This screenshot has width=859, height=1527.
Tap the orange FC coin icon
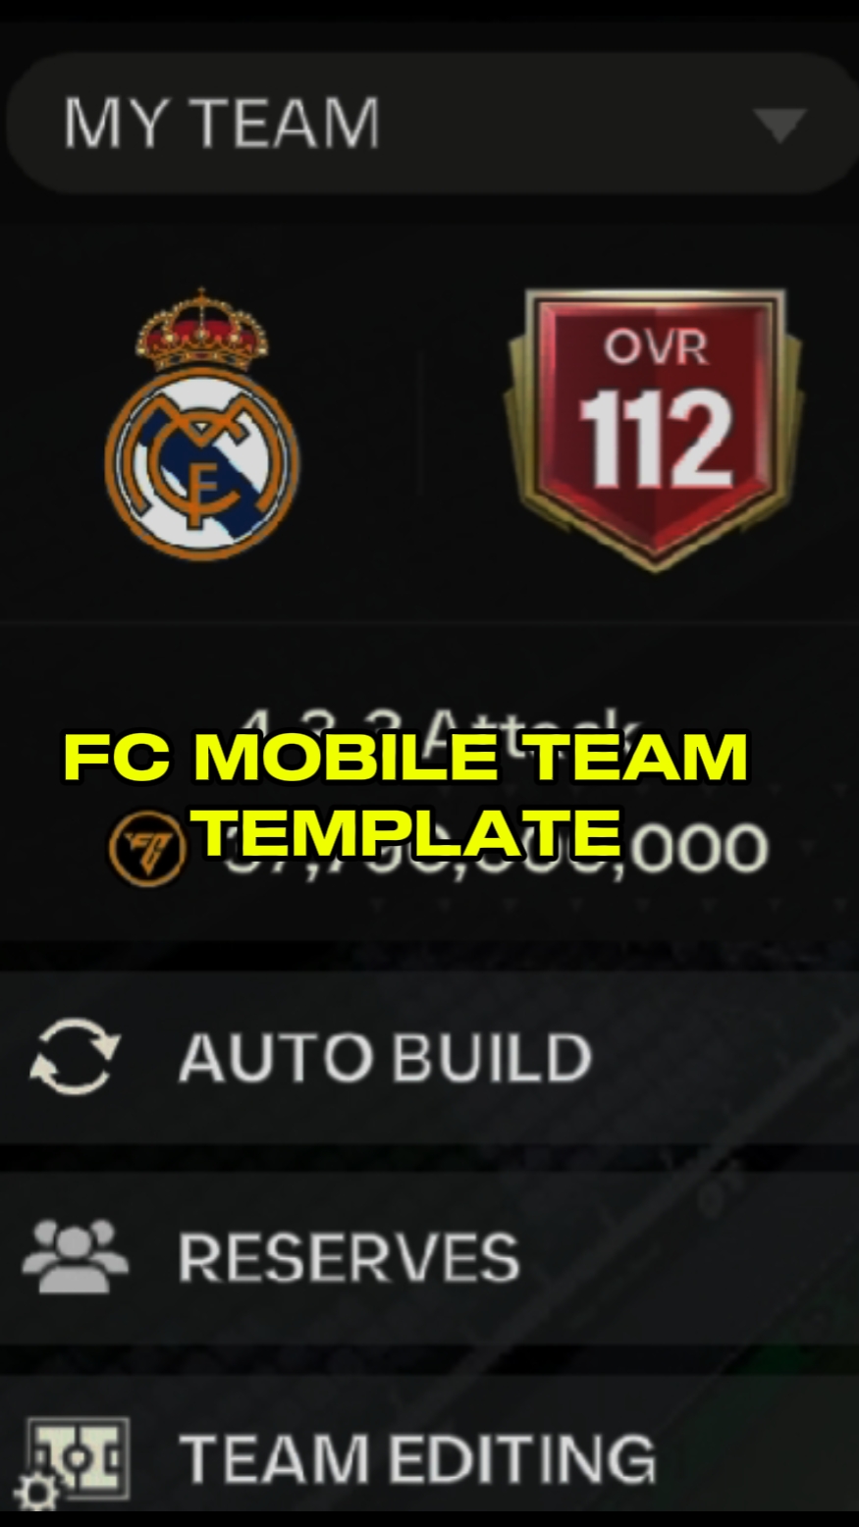point(146,849)
